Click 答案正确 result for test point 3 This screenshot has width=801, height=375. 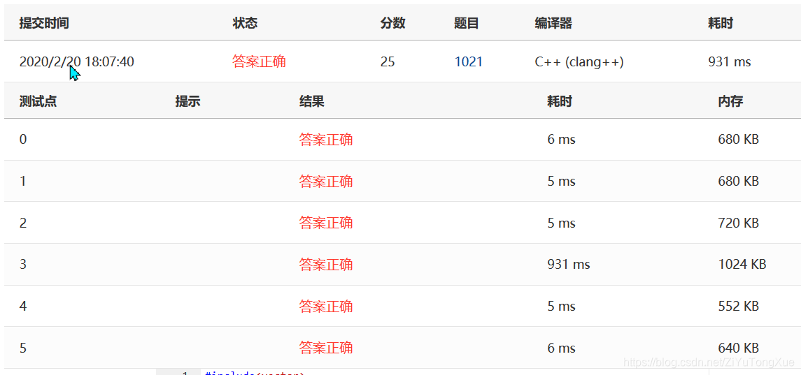[x=326, y=264]
